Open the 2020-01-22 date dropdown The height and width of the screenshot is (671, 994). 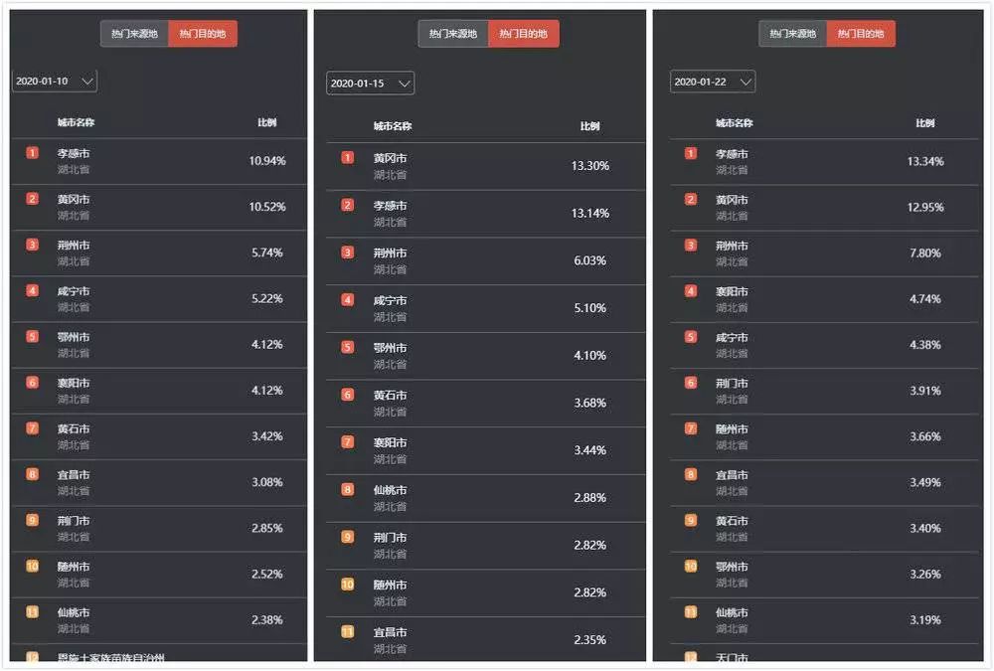[x=713, y=82]
